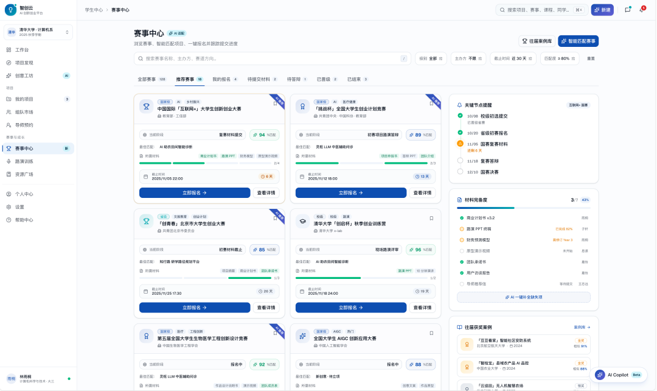Bookmark the 「互联网+」大学生创新创业大赛 card
This screenshot has width=657, height=391.
tap(276, 104)
